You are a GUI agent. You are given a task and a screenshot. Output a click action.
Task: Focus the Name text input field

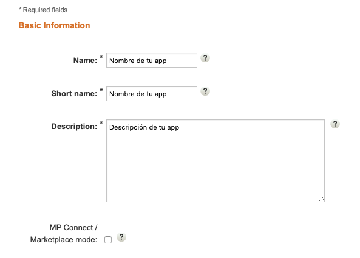tap(152, 61)
